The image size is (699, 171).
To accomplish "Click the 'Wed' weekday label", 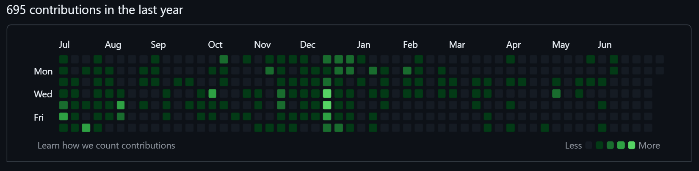I will [x=43, y=94].
